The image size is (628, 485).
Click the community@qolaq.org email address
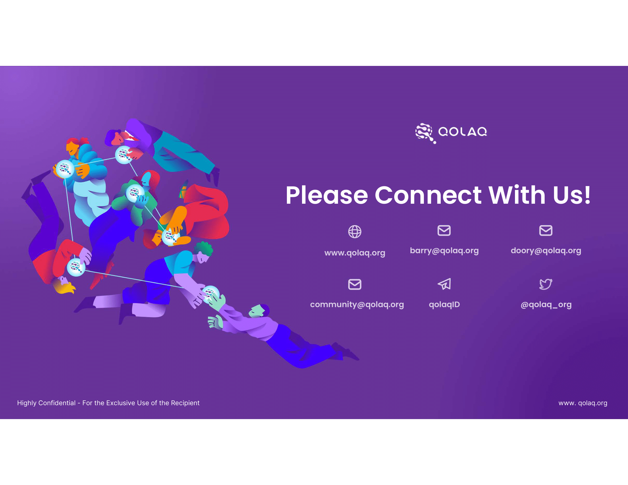click(x=357, y=305)
